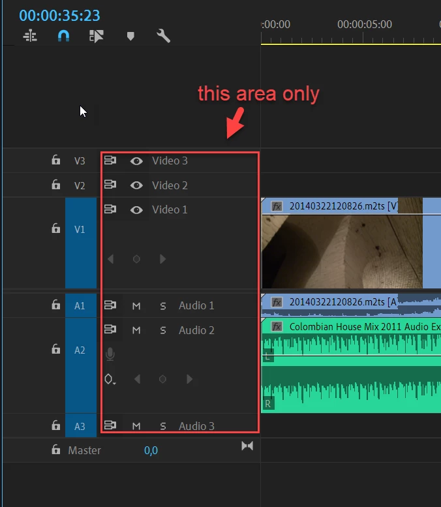This screenshot has width=441, height=507.
Task: Click the Master track output icon
Action: pos(247,446)
